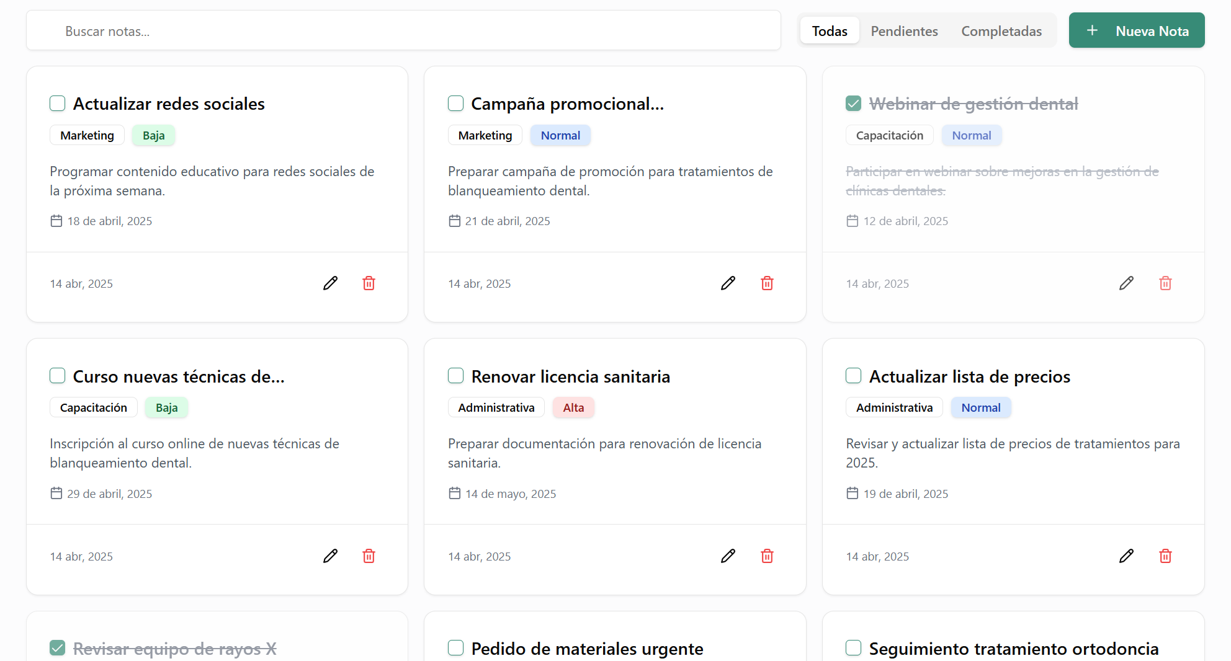This screenshot has width=1231, height=661.
Task: Create a Nueva Nota
Action: coord(1137,30)
